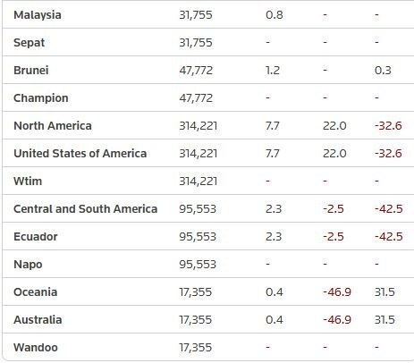Screen dimensions: 414x363
Task: Click Central and South America label
Action: point(86,209)
